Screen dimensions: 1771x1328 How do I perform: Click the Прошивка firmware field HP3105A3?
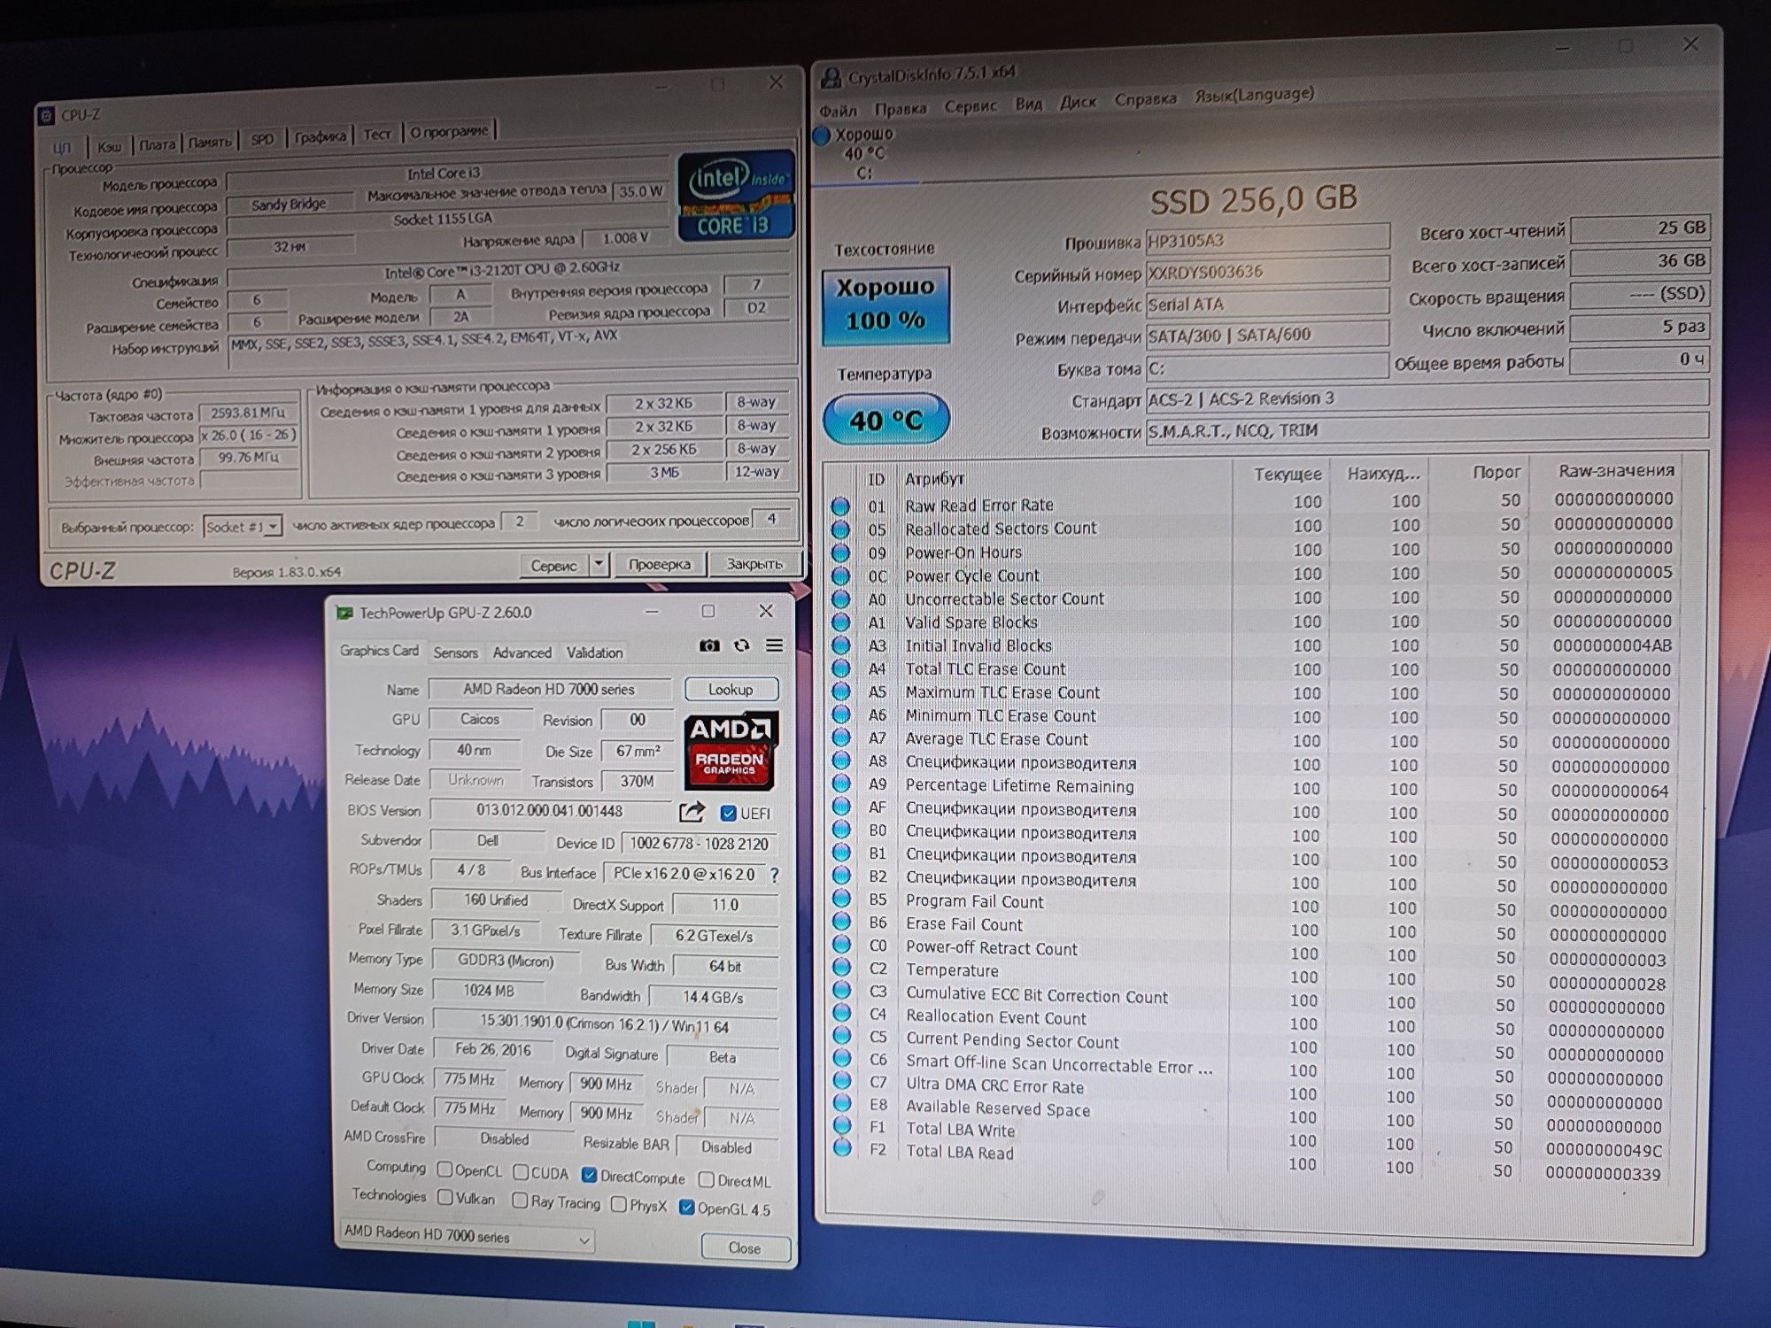tap(1267, 239)
